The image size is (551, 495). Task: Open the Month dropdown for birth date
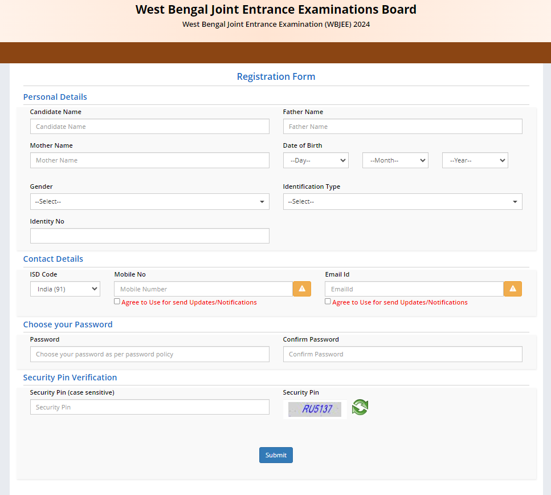point(395,161)
